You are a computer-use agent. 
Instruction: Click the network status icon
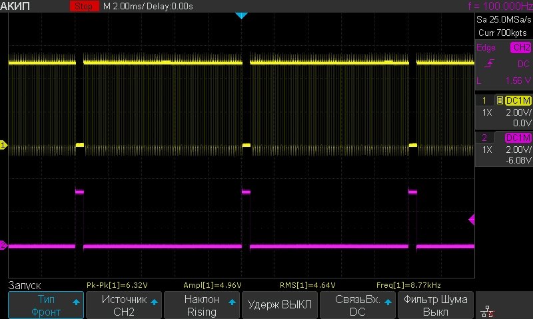point(487,310)
